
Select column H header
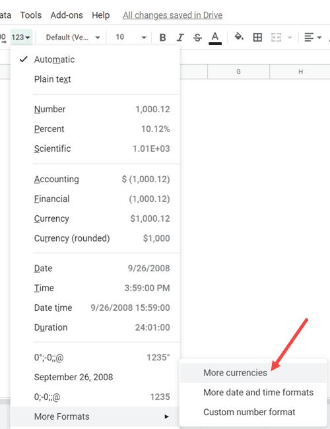(300, 72)
